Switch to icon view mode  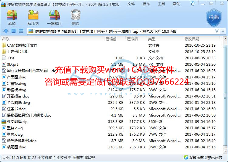(14, 31)
